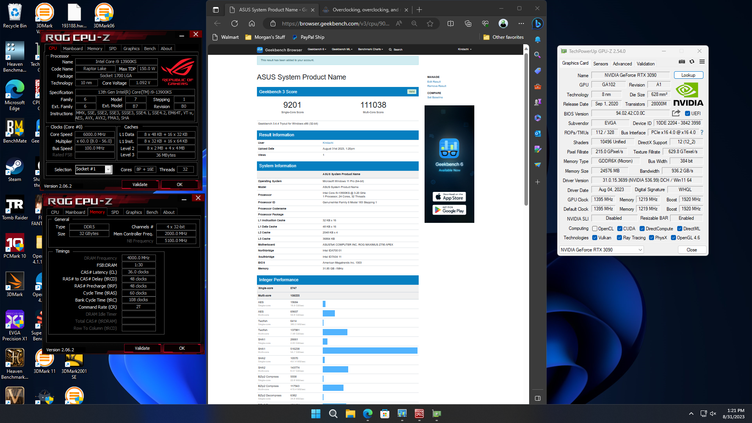
Task: Open Kindachi account dropdown
Action: pyautogui.click(x=465, y=49)
